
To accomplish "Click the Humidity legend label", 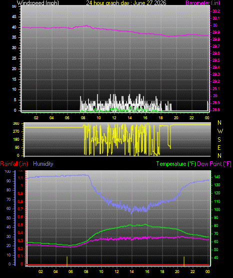I will pyautogui.click(x=43, y=164).
